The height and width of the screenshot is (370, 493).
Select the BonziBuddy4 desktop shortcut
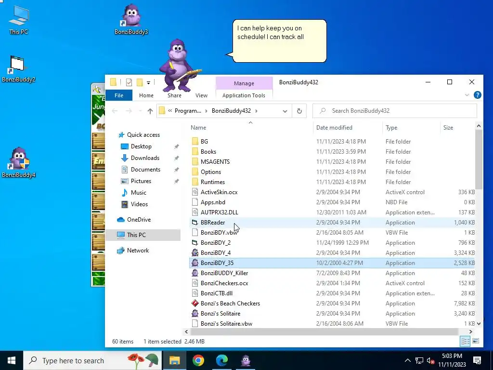point(18,163)
